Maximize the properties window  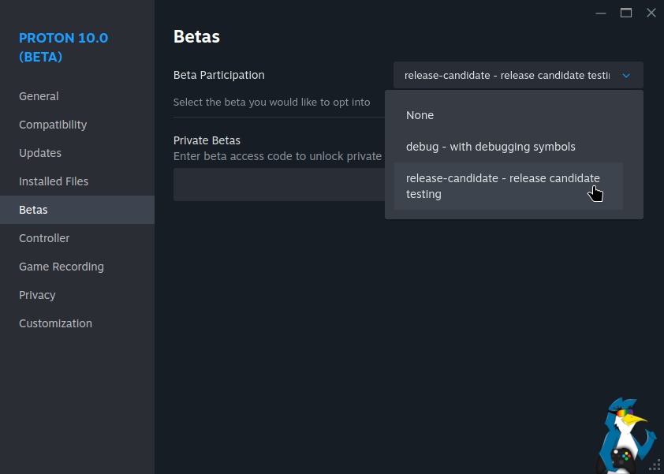click(x=626, y=13)
